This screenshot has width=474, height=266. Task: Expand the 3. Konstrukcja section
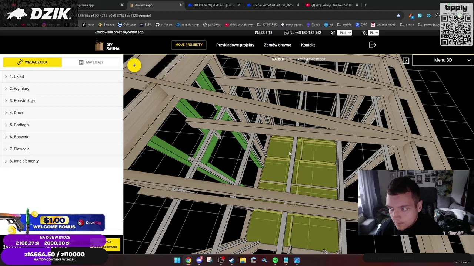pos(61,100)
